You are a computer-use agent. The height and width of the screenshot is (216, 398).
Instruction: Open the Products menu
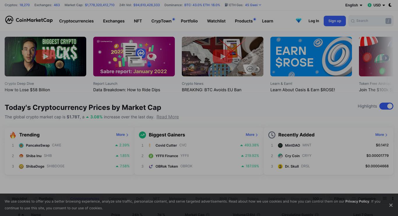(244, 21)
